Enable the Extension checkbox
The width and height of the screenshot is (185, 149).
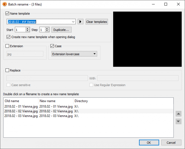click(7, 46)
